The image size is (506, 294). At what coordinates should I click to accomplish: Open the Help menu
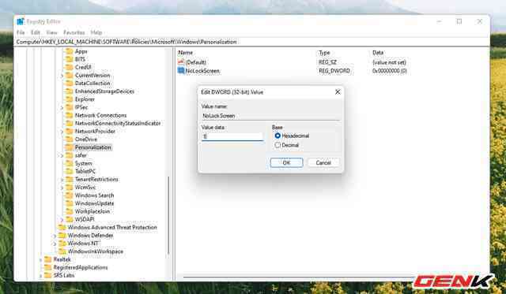(x=96, y=32)
